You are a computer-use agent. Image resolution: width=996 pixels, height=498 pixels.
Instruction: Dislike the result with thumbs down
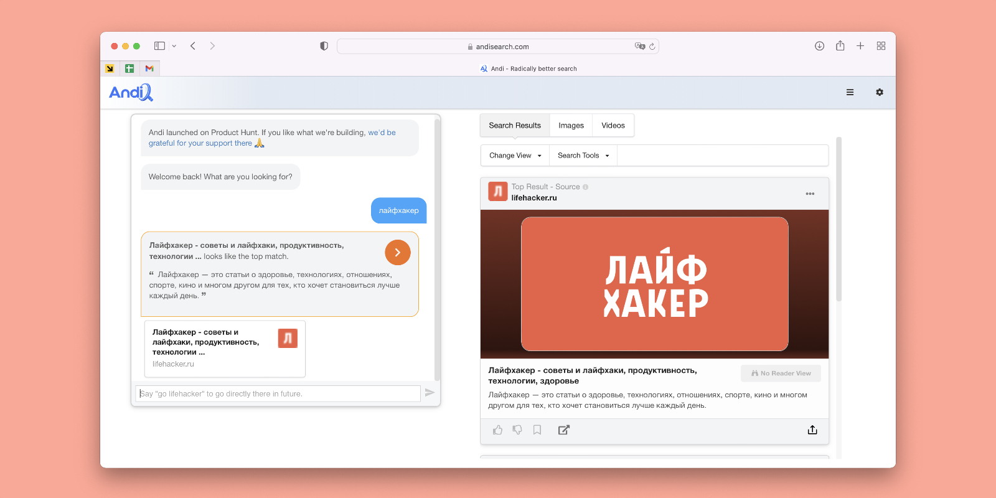(x=517, y=430)
